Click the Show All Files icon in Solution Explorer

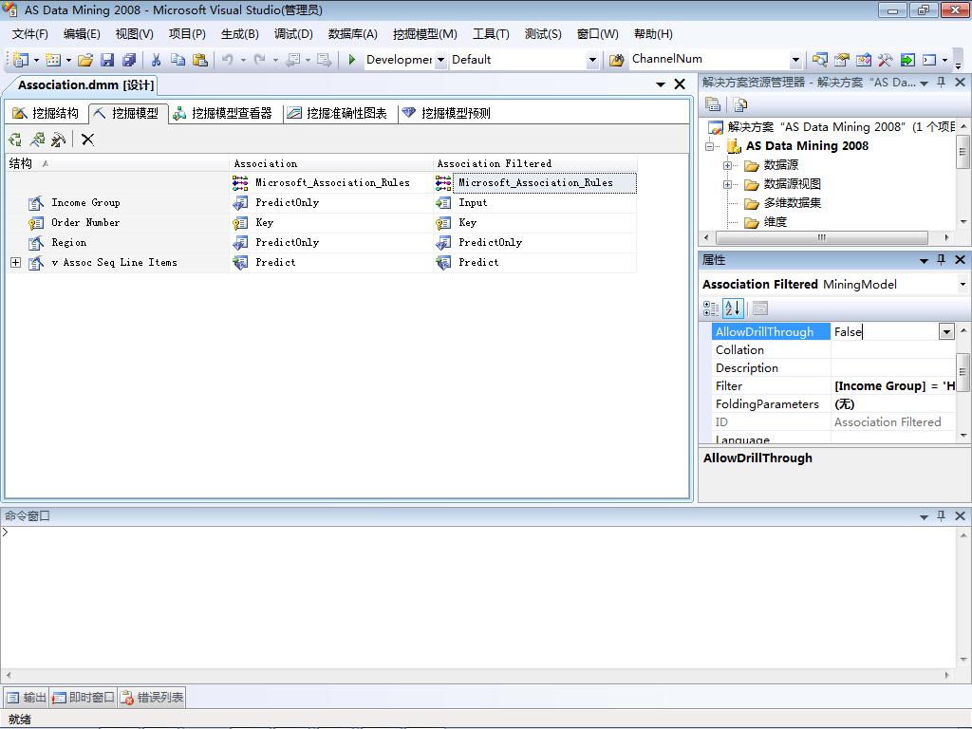[x=740, y=104]
